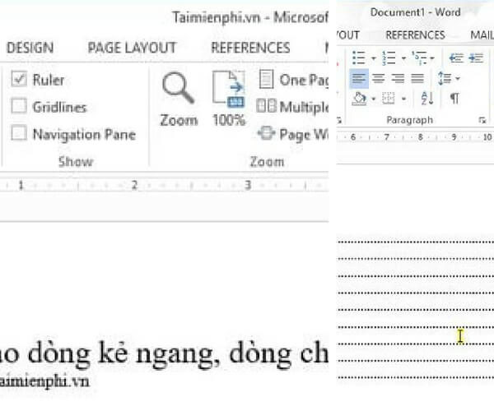Open the DESIGN ribbon tab

click(30, 48)
